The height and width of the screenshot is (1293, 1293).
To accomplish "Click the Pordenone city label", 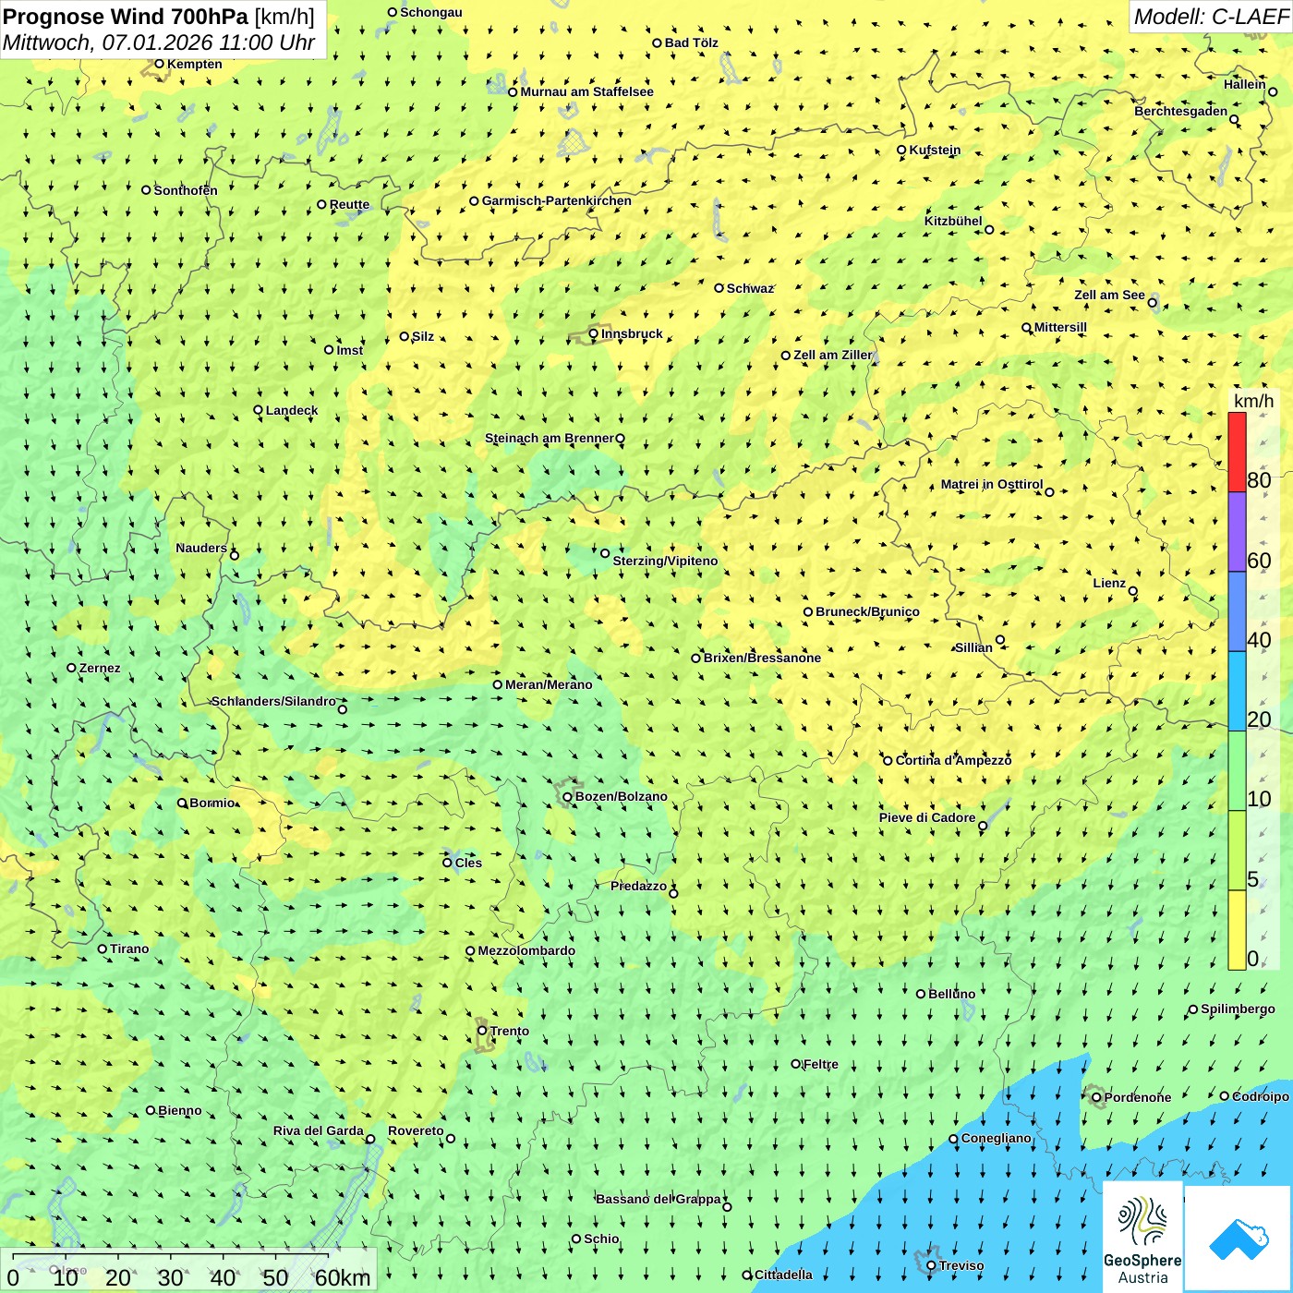I will (x=1138, y=1097).
